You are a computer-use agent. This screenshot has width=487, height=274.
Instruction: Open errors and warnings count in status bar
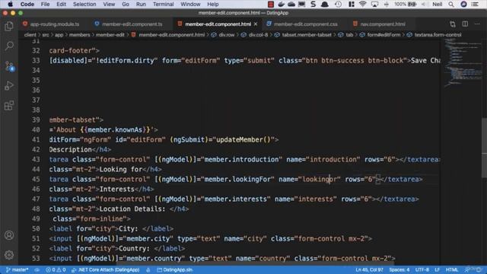56,269
